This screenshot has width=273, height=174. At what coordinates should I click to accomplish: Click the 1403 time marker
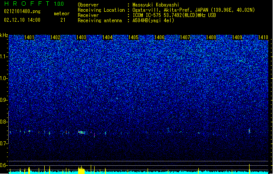point(81,37)
